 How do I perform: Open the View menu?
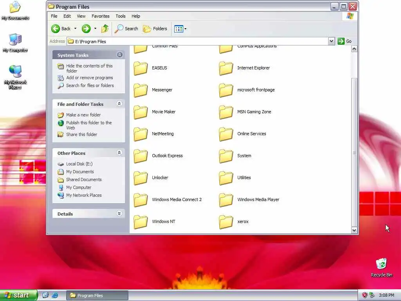(81, 16)
